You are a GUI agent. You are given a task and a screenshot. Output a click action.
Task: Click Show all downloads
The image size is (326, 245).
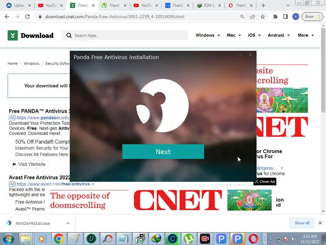pyautogui.click(x=302, y=223)
